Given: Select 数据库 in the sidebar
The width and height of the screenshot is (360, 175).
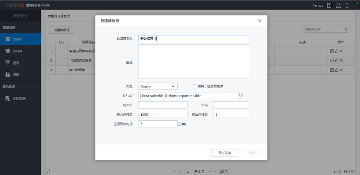Looking at the screenshot, I should click(x=20, y=39).
